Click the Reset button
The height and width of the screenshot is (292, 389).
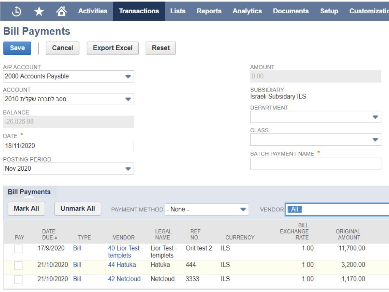coord(161,48)
